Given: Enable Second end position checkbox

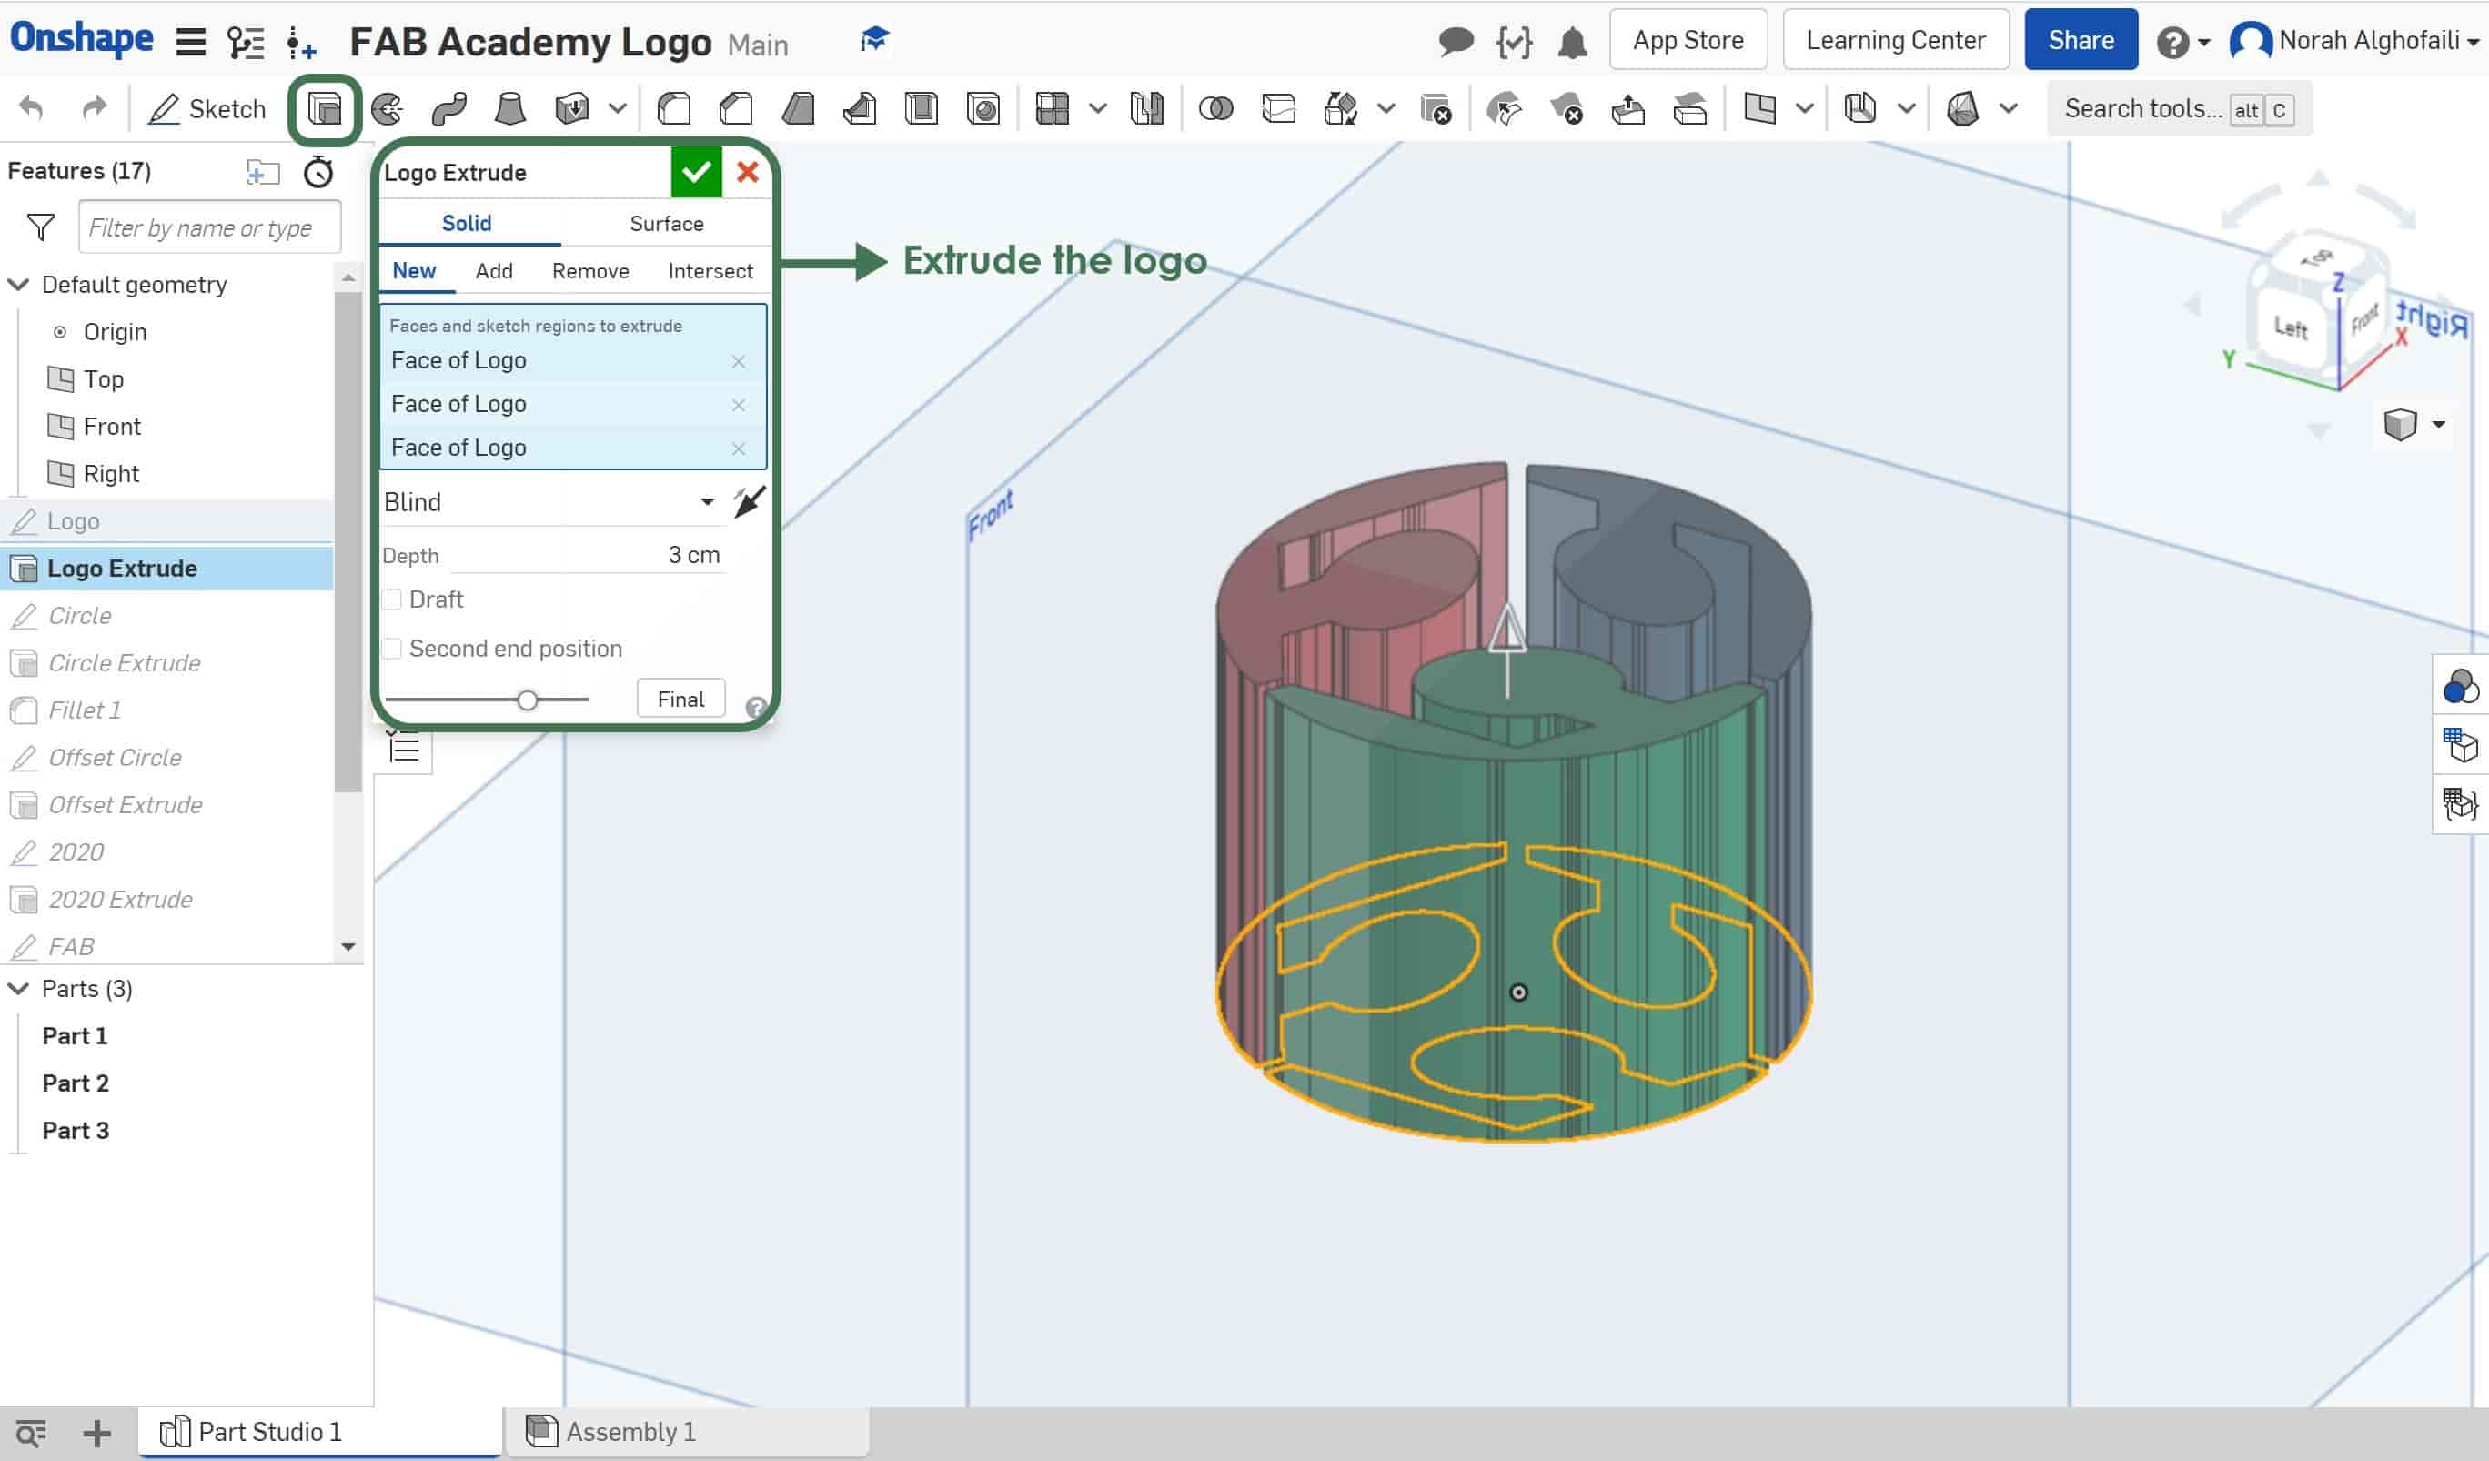Looking at the screenshot, I should [392, 649].
